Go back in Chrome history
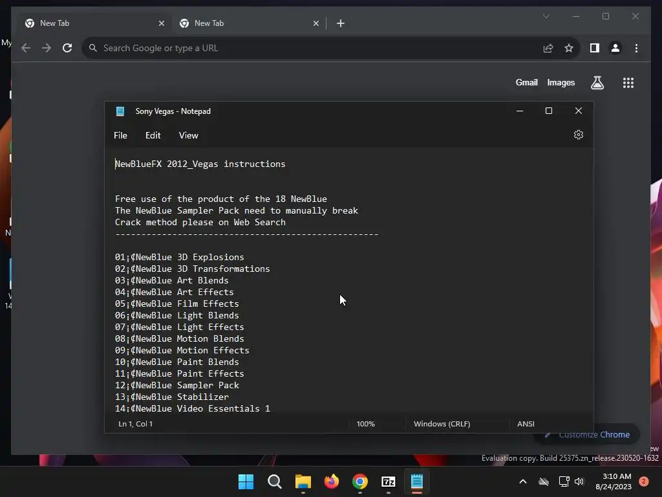 tap(26, 48)
